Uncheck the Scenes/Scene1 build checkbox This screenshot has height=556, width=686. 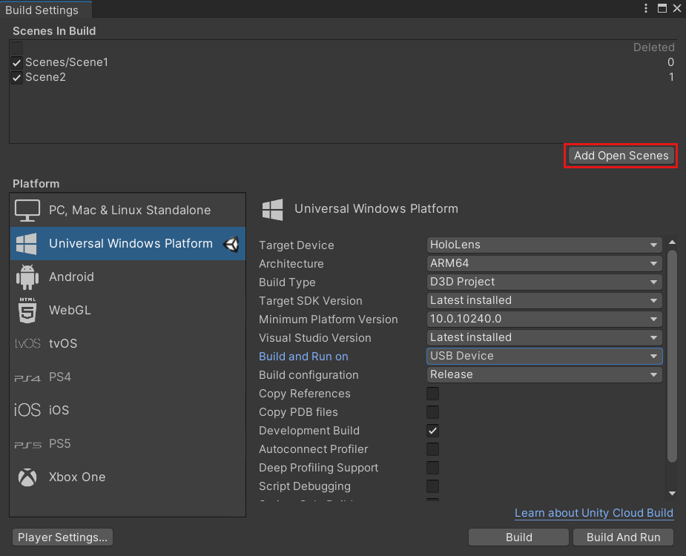[x=16, y=62]
